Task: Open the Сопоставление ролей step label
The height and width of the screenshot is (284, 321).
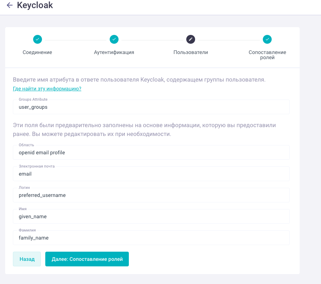Action: 267,55
